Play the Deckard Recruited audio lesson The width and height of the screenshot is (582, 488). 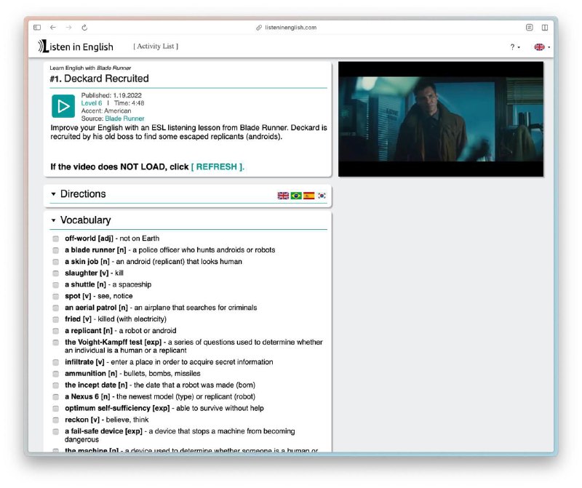pyautogui.click(x=63, y=105)
